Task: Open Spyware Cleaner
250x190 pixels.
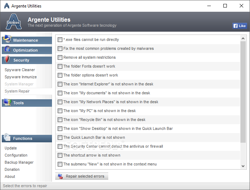Action: [x=20, y=70]
